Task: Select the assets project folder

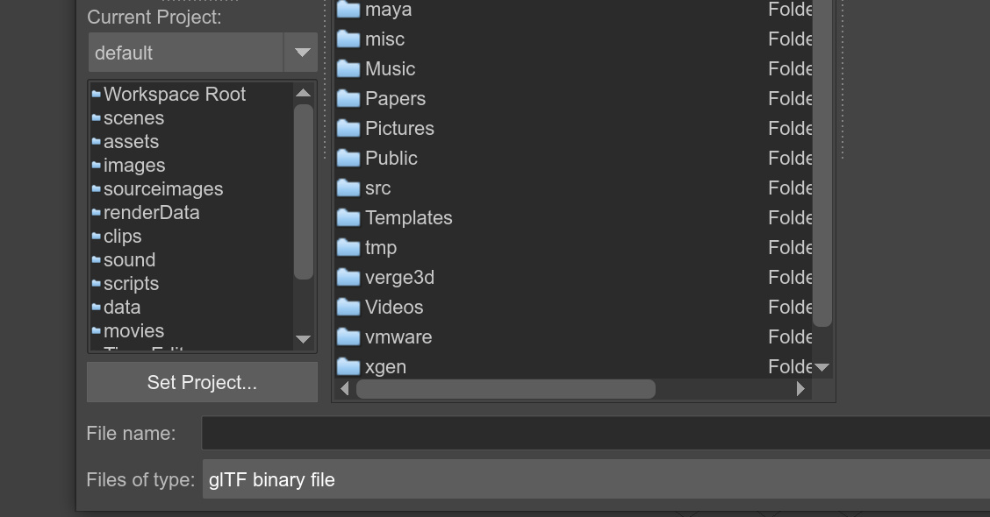Action: click(x=131, y=141)
